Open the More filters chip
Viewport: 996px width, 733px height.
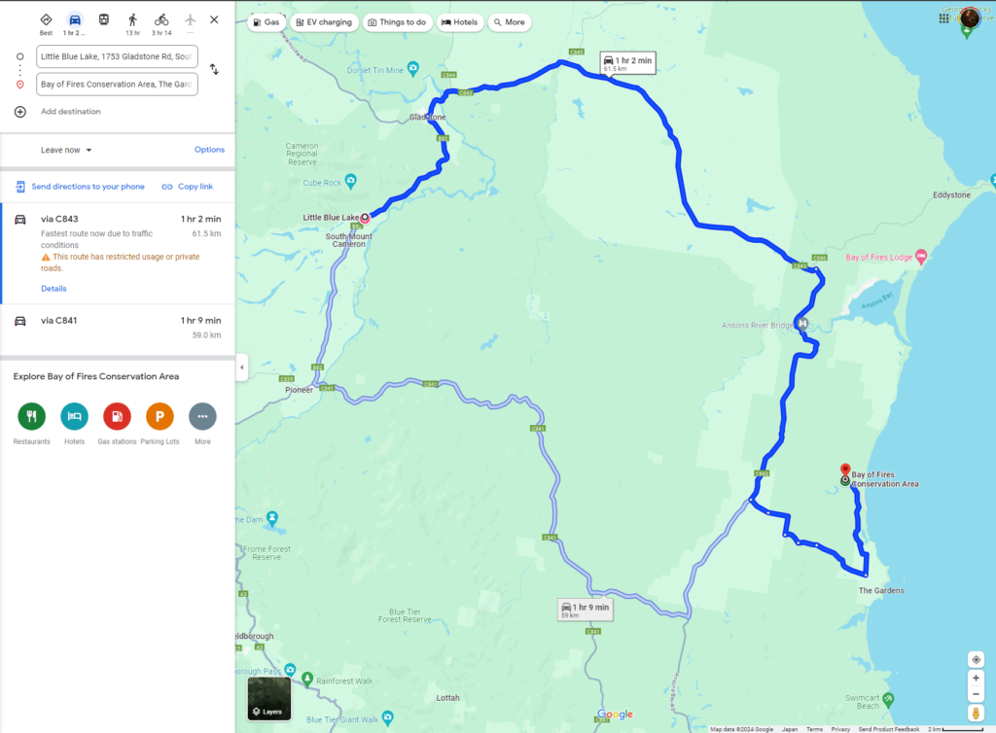click(510, 22)
